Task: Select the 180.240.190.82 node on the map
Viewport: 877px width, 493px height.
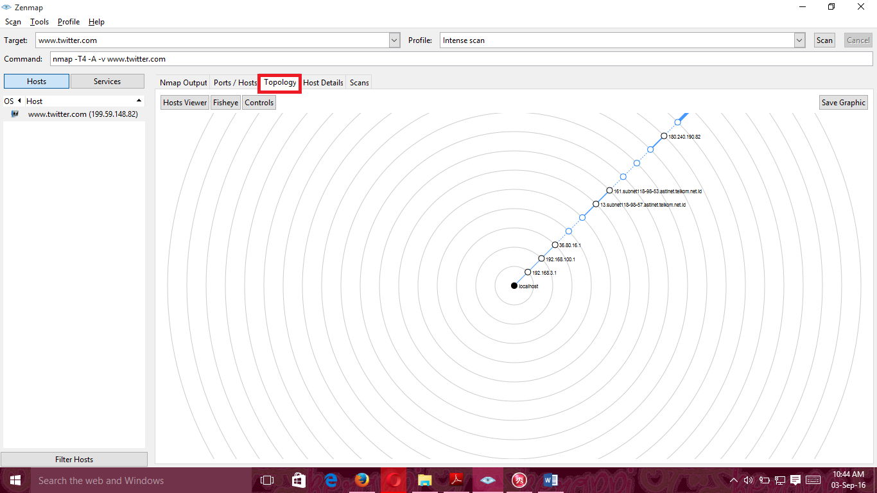Action: 663,135
